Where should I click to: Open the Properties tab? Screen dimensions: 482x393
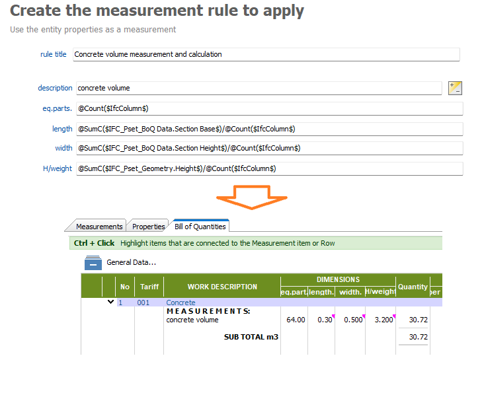coord(148,227)
